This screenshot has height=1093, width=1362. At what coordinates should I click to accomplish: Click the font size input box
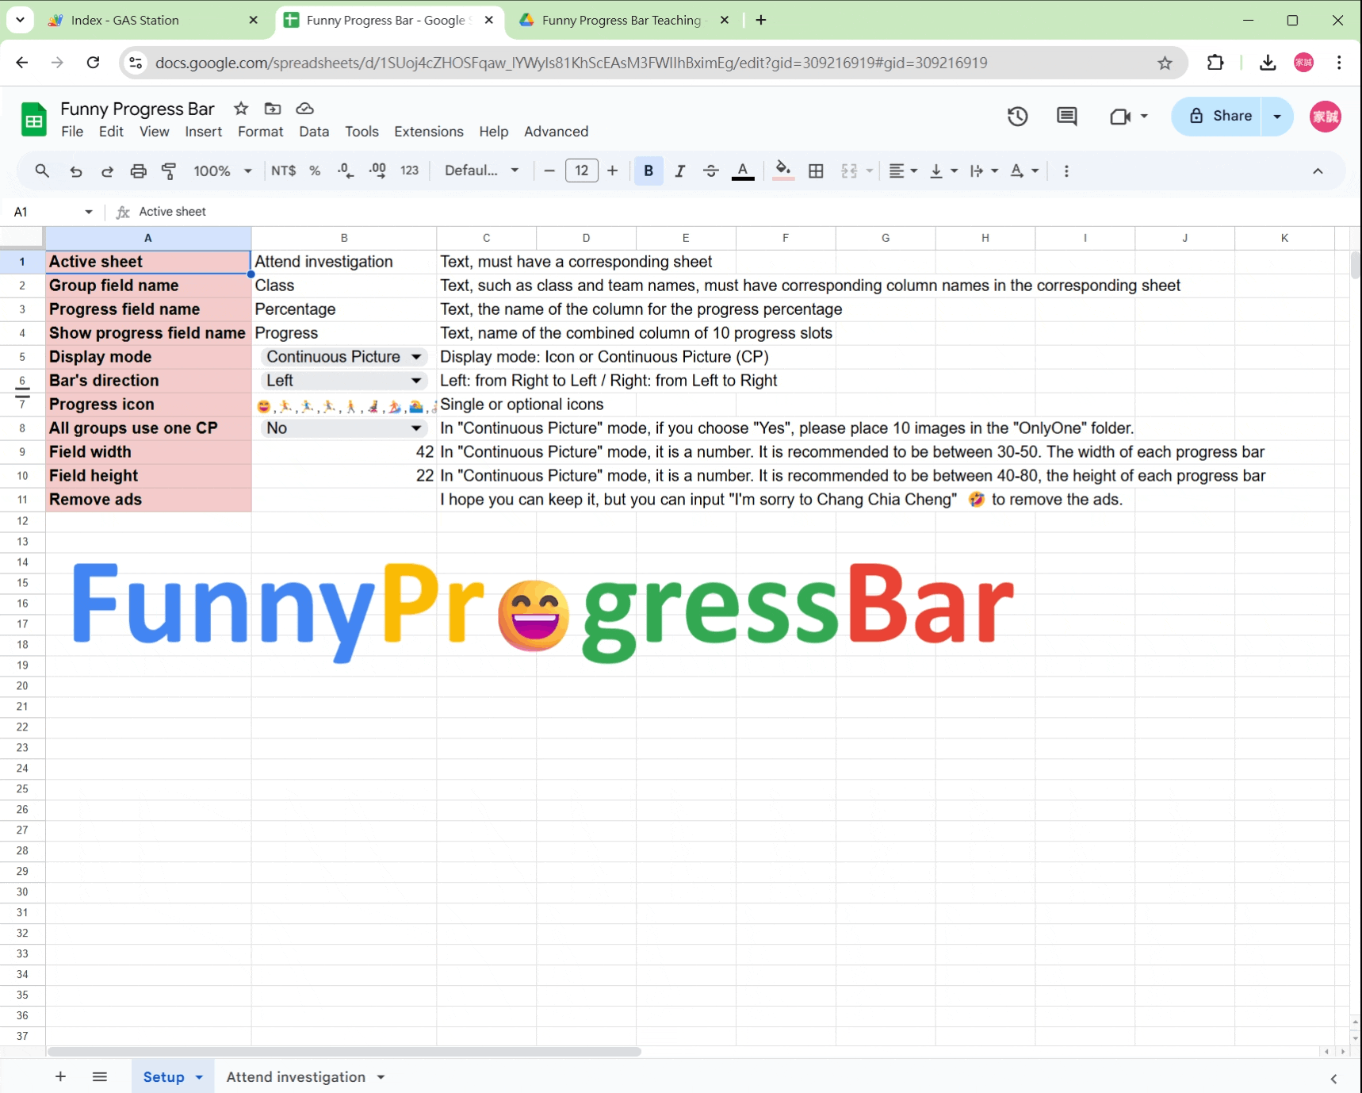click(x=581, y=171)
